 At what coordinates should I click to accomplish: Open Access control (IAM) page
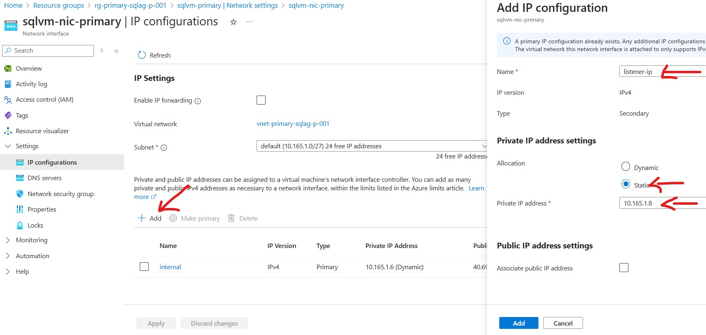[x=45, y=100]
